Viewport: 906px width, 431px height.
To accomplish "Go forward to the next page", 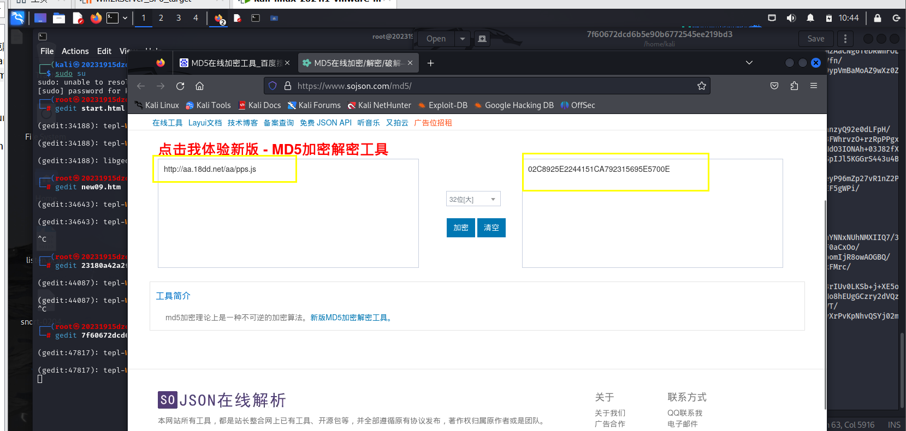I will coord(161,86).
